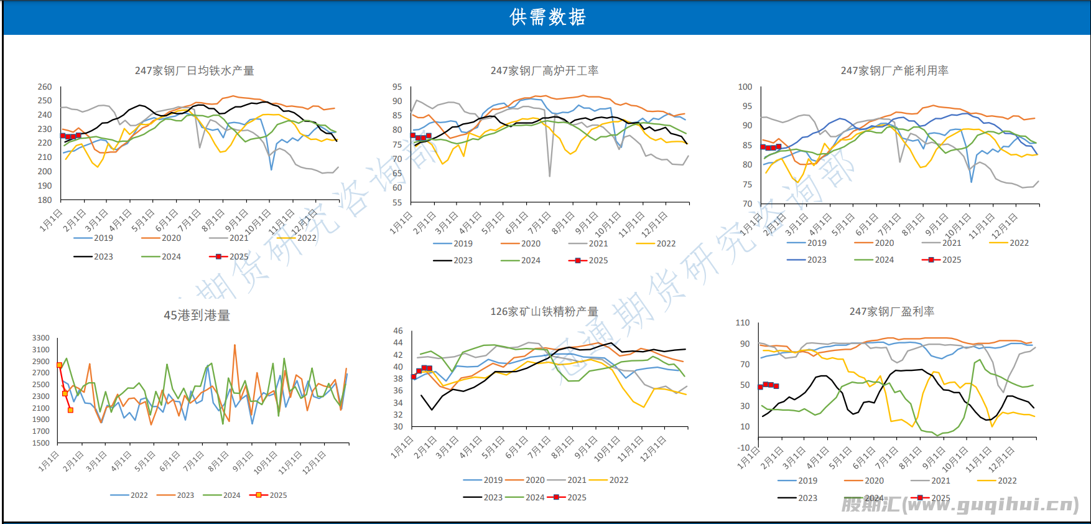Click the 247家钢厂高炉开工率 chart title
The height and width of the screenshot is (524, 1091).
[x=544, y=71]
